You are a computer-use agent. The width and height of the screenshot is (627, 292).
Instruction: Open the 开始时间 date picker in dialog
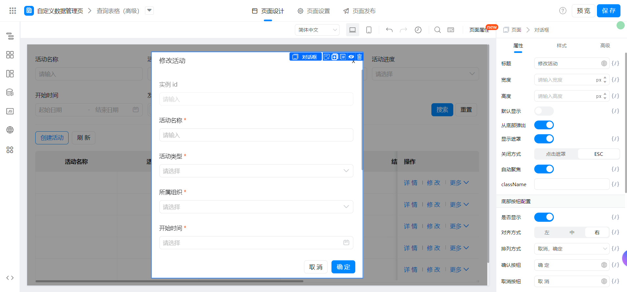(256, 243)
